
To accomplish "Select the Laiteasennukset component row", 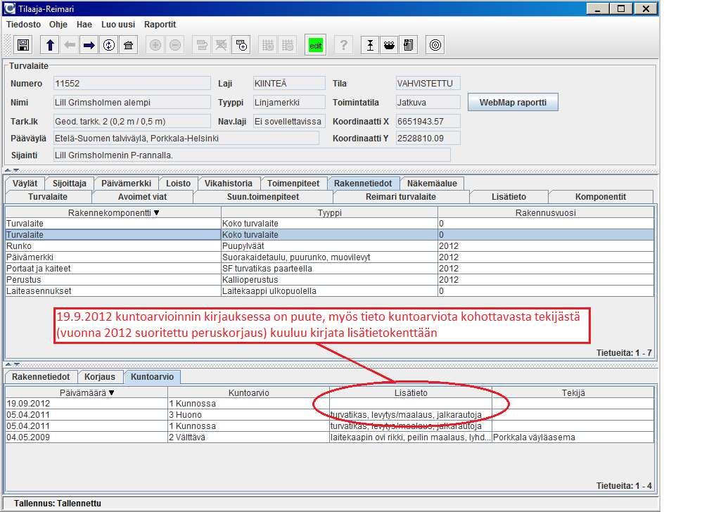I will point(329,291).
